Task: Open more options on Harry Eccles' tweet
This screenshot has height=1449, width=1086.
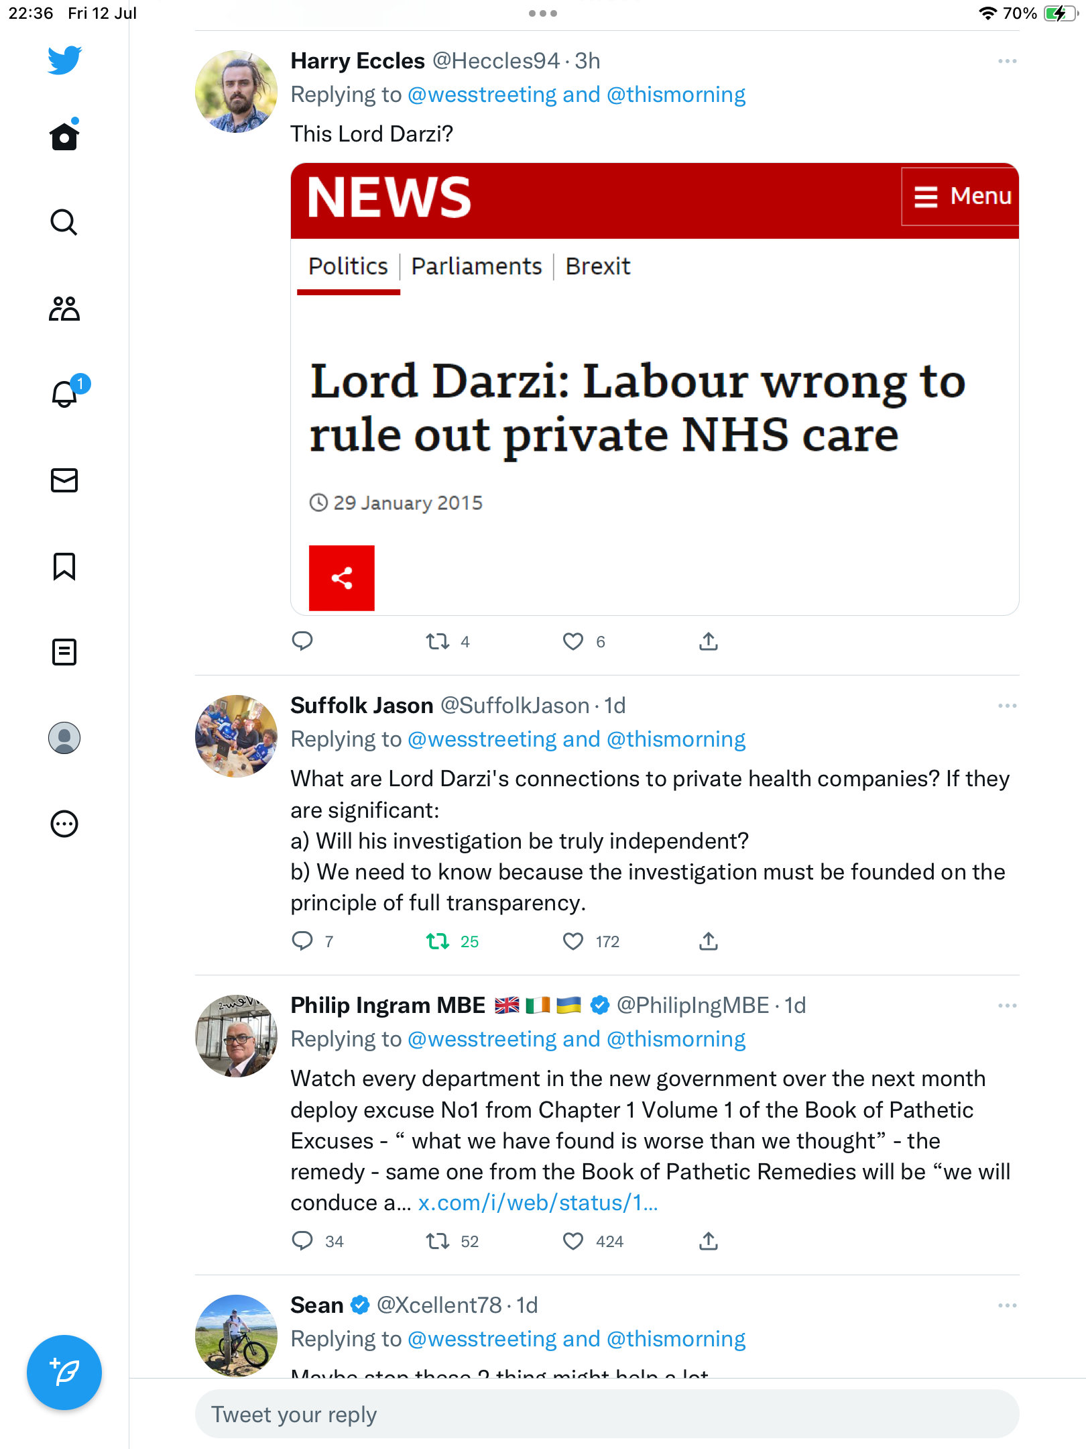Action: (1007, 62)
